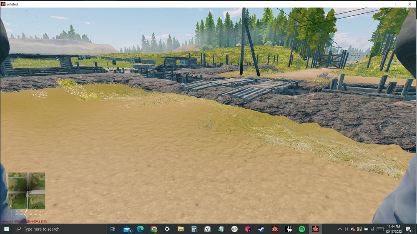The image size is (417, 234).
Task: Open the in-game minimap
Action: [27, 191]
